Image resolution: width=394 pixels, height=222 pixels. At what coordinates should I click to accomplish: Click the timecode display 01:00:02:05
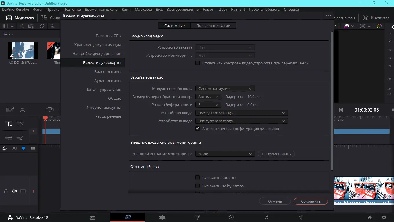367,110
